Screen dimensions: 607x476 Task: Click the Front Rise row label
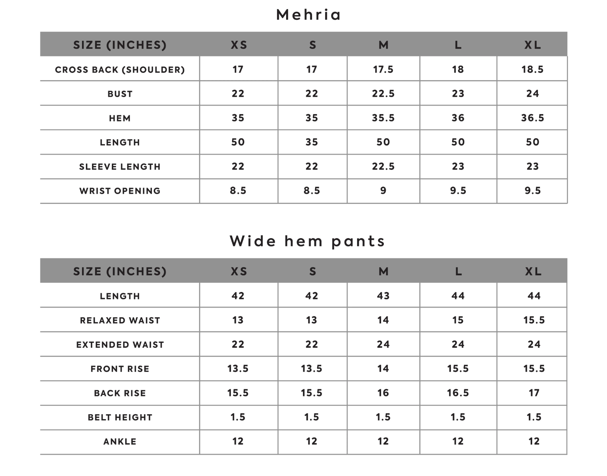(x=120, y=369)
